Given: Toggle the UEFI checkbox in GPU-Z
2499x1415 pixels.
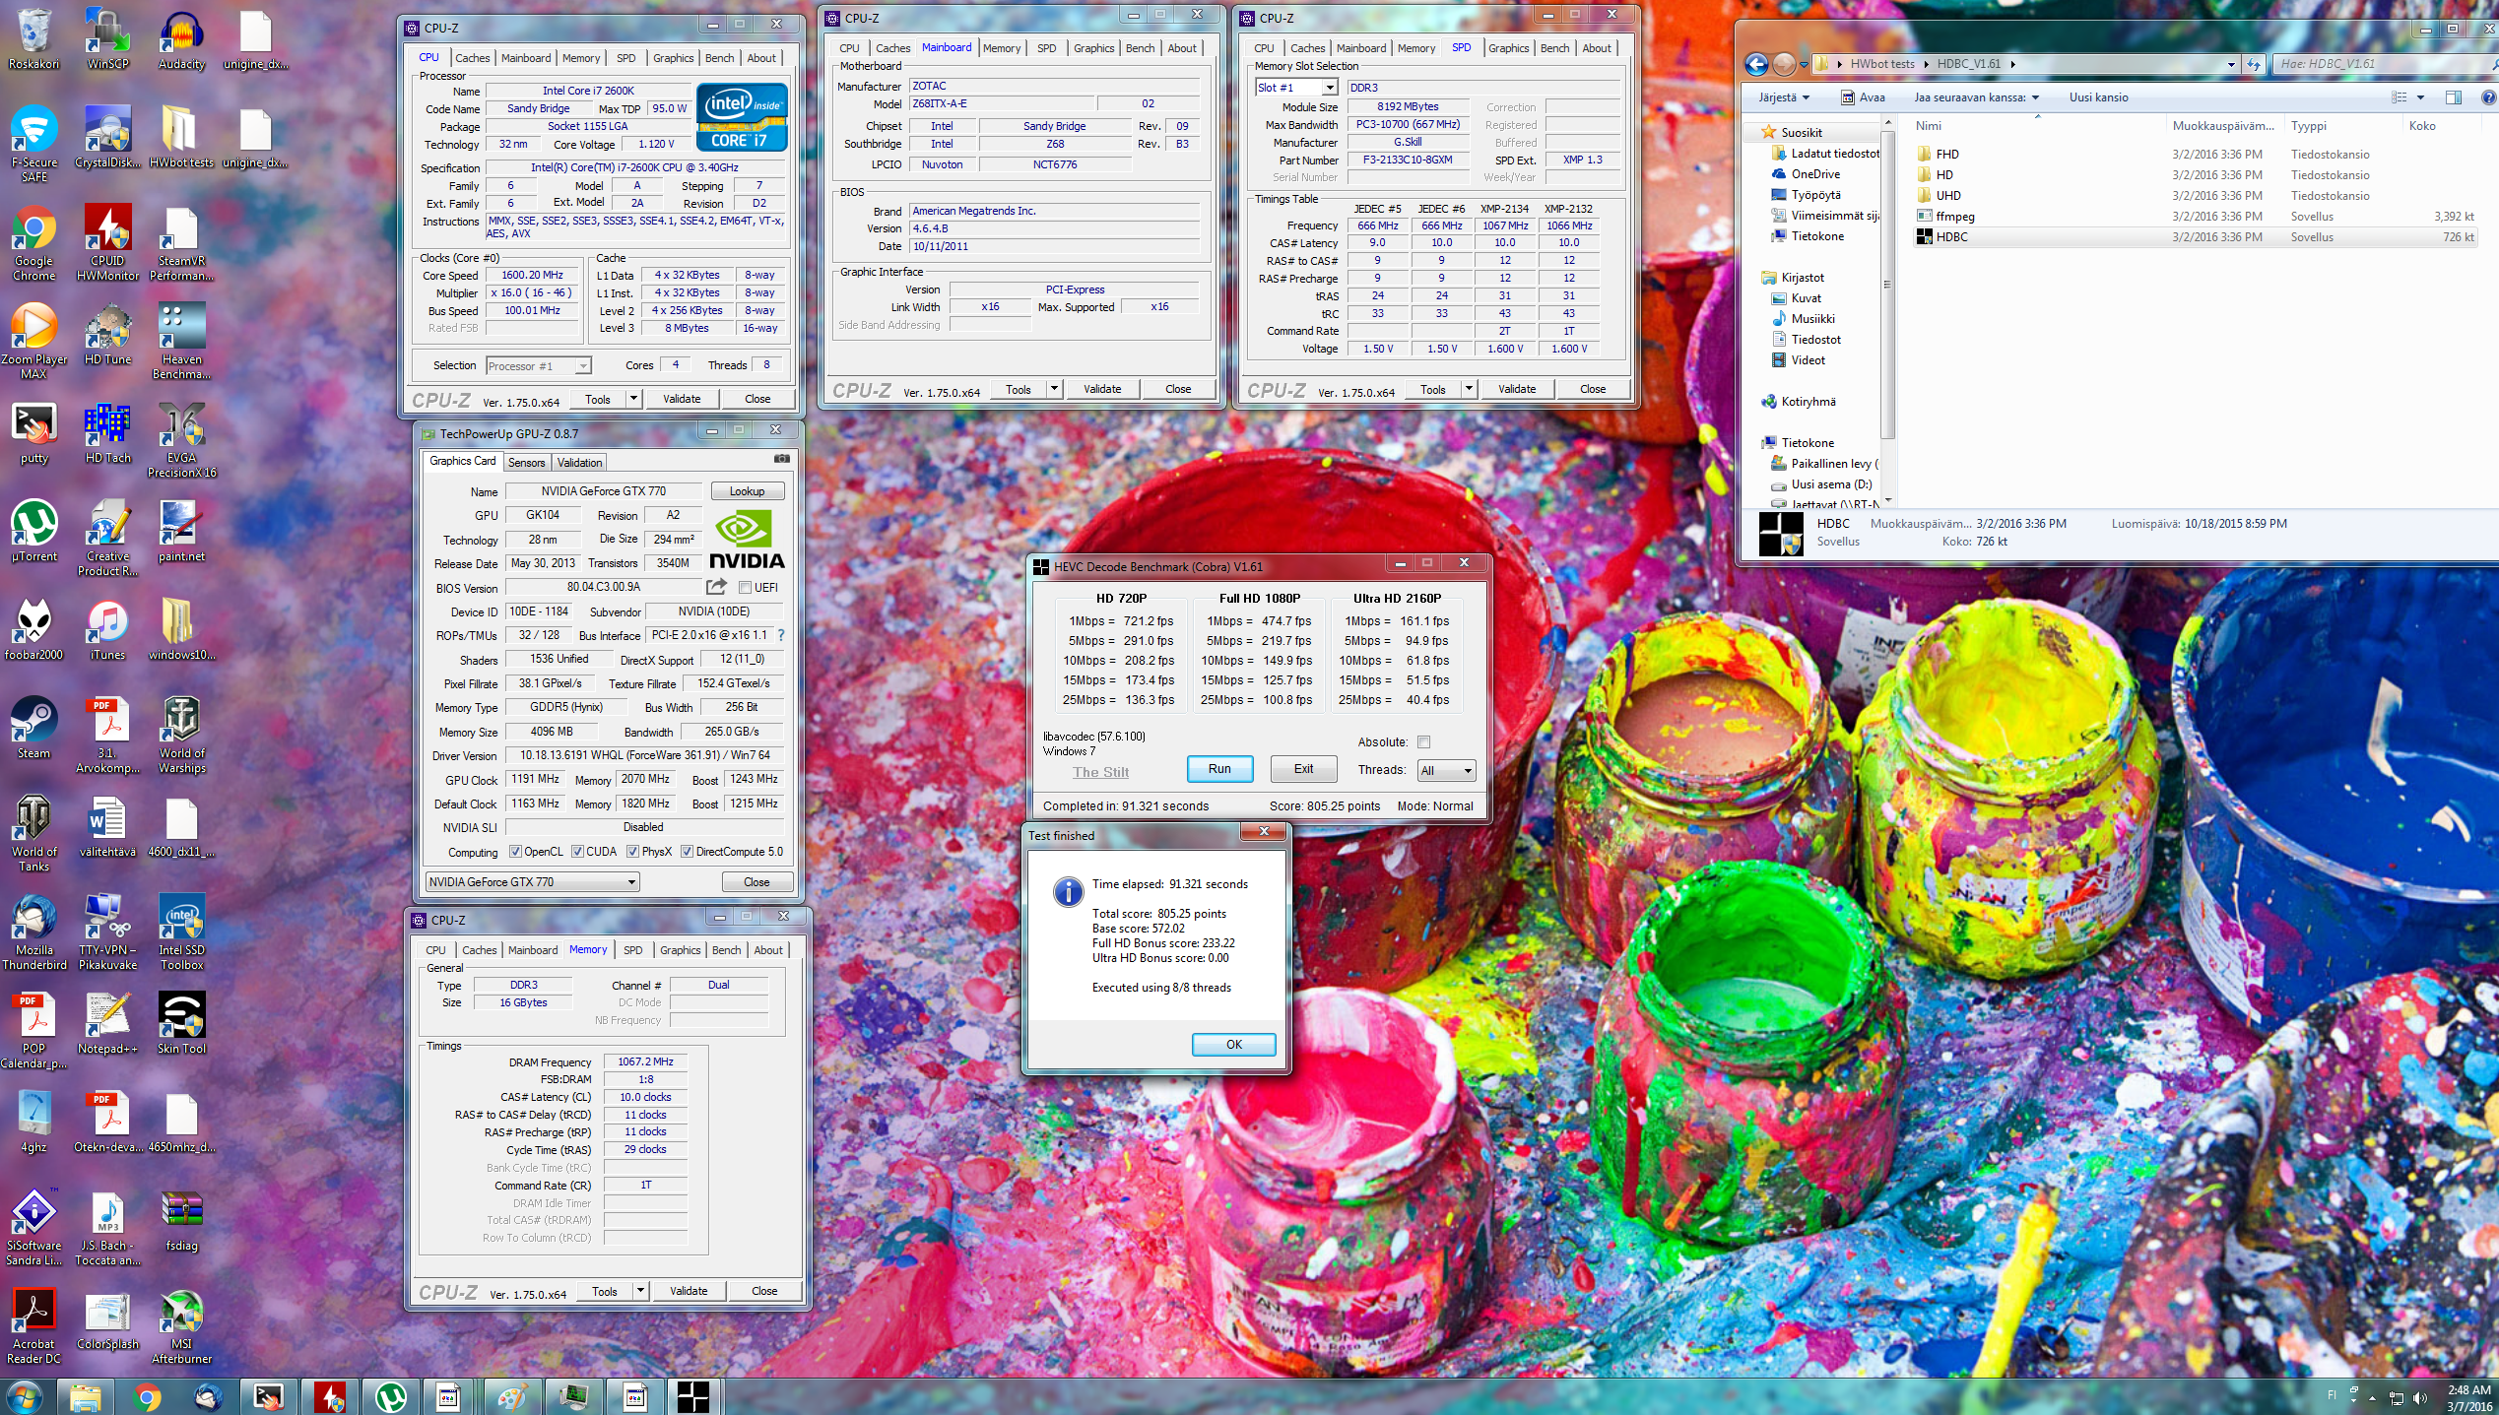Looking at the screenshot, I should (745, 588).
